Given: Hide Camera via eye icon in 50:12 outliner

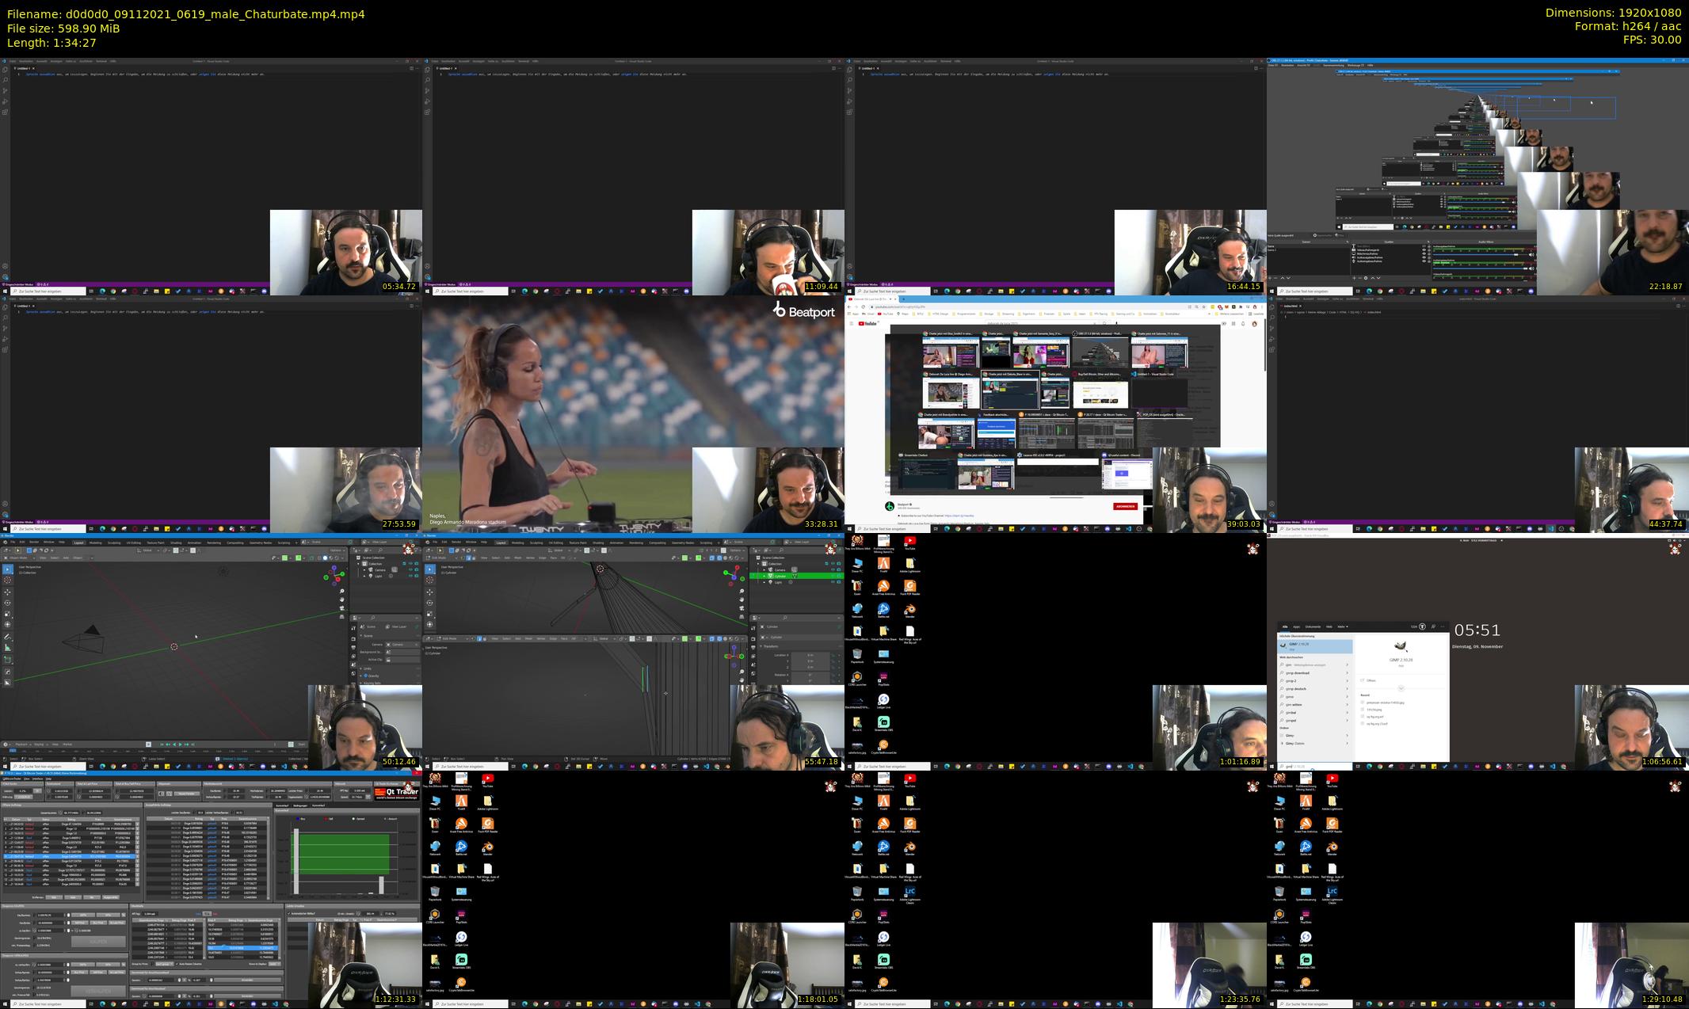Looking at the screenshot, I should point(410,569).
